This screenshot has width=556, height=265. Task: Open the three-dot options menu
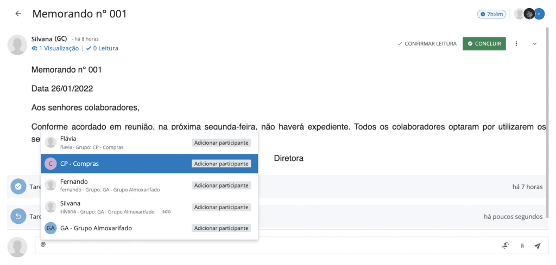pos(516,44)
